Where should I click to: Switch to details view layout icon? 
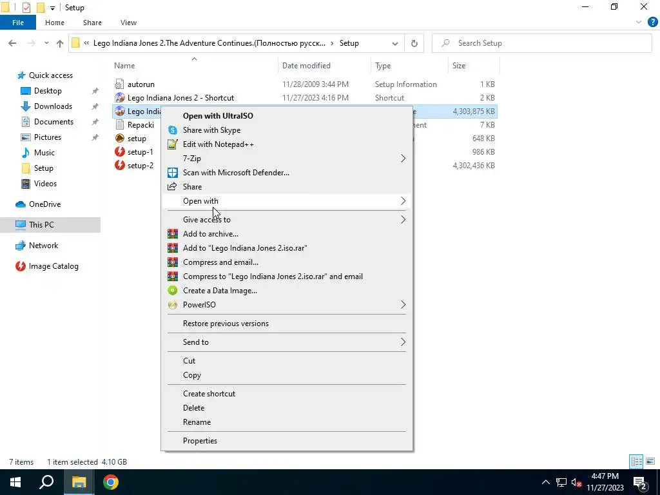(x=636, y=461)
